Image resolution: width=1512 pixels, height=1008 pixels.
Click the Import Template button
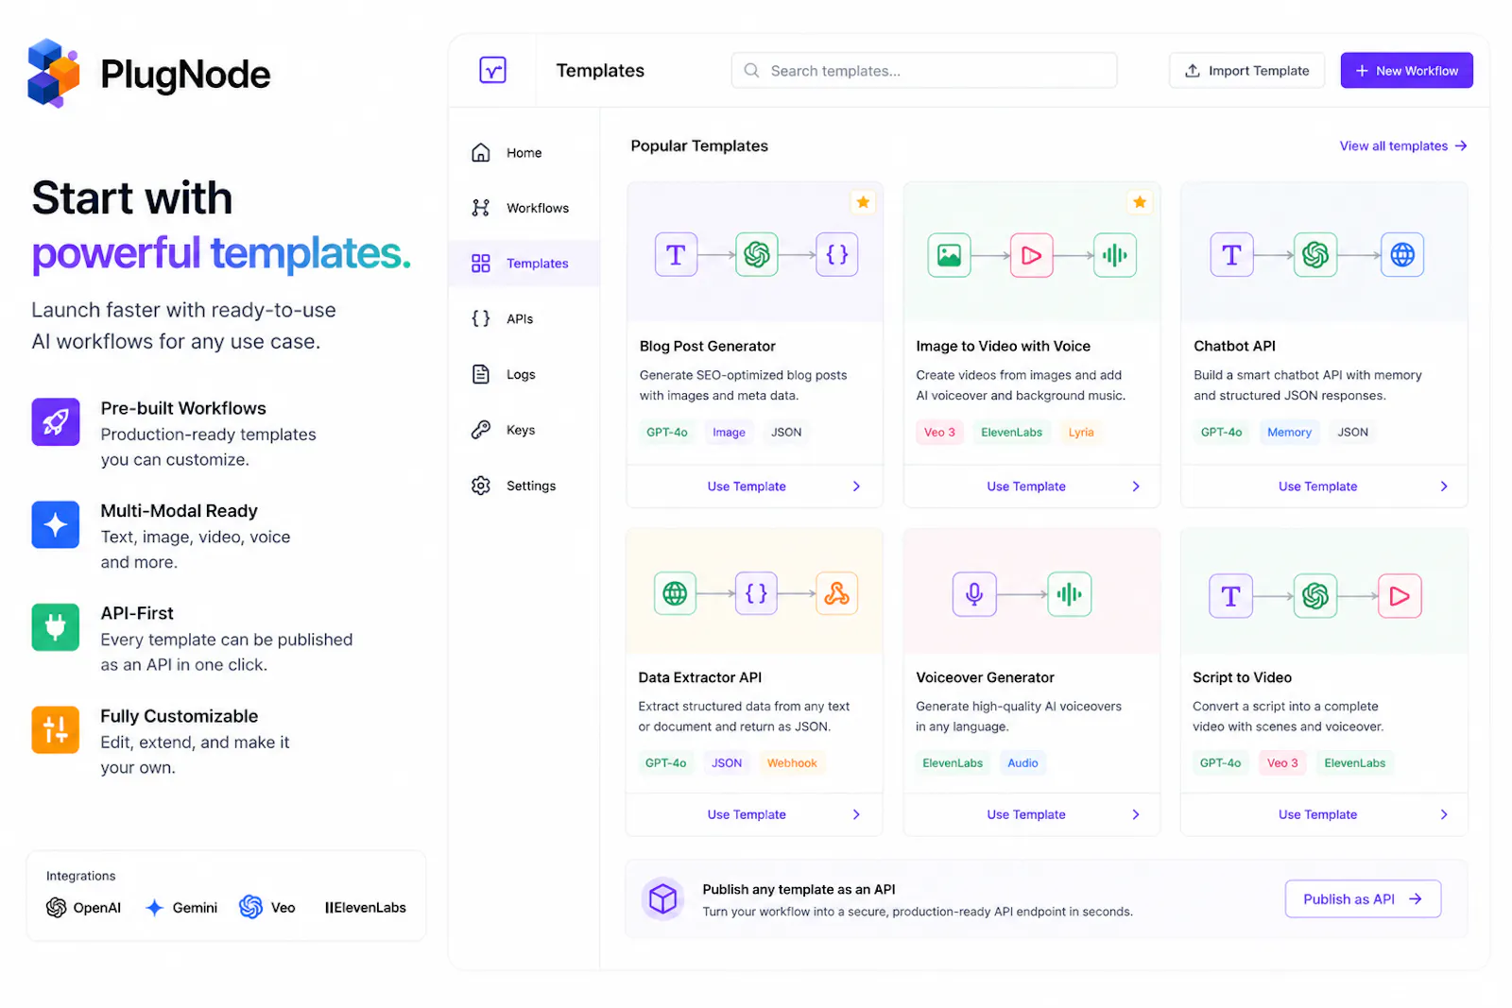pyautogui.click(x=1246, y=71)
